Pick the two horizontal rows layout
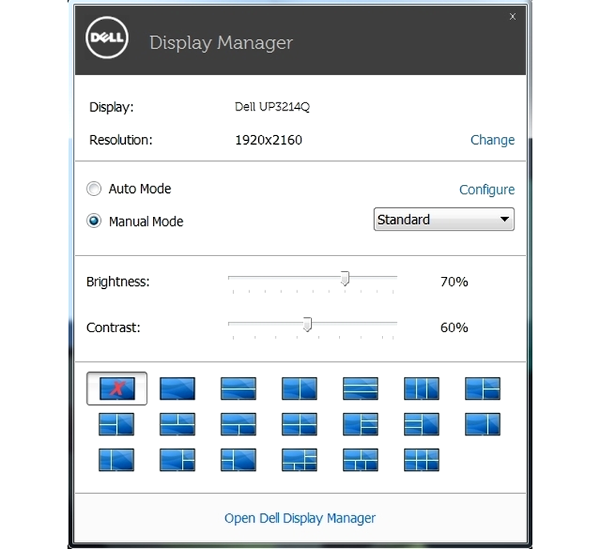Screen dimensions: 601x549 click(239, 389)
